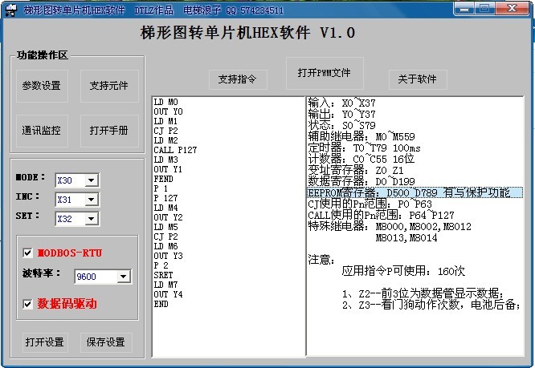535x368 pixels.
Task: Click the 支持元件 button
Action: tap(108, 86)
